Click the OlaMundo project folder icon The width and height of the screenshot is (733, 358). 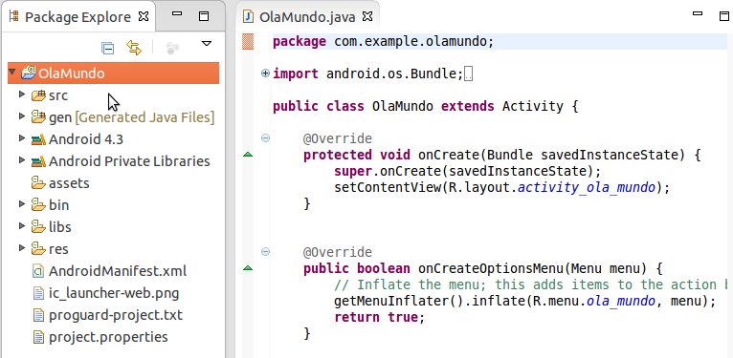tap(29, 73)
